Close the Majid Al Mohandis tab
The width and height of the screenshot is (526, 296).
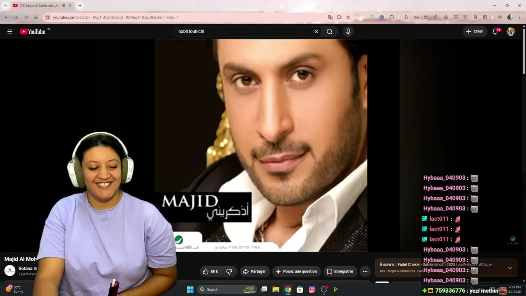(70, 5)
